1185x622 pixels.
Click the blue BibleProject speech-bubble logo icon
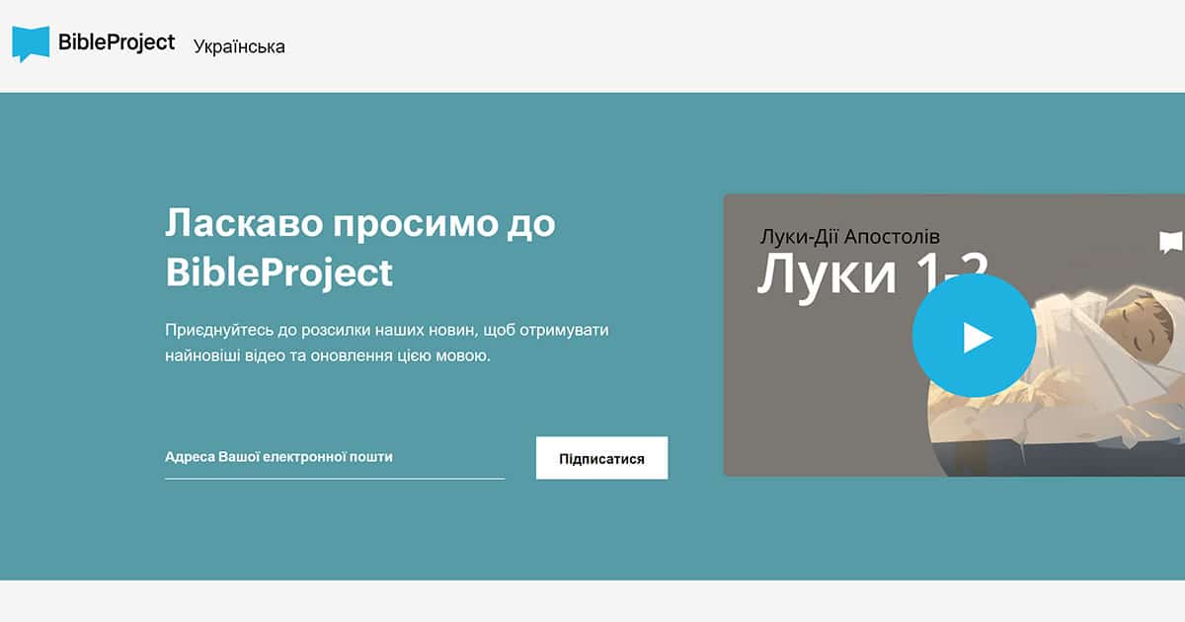[32, 40]
